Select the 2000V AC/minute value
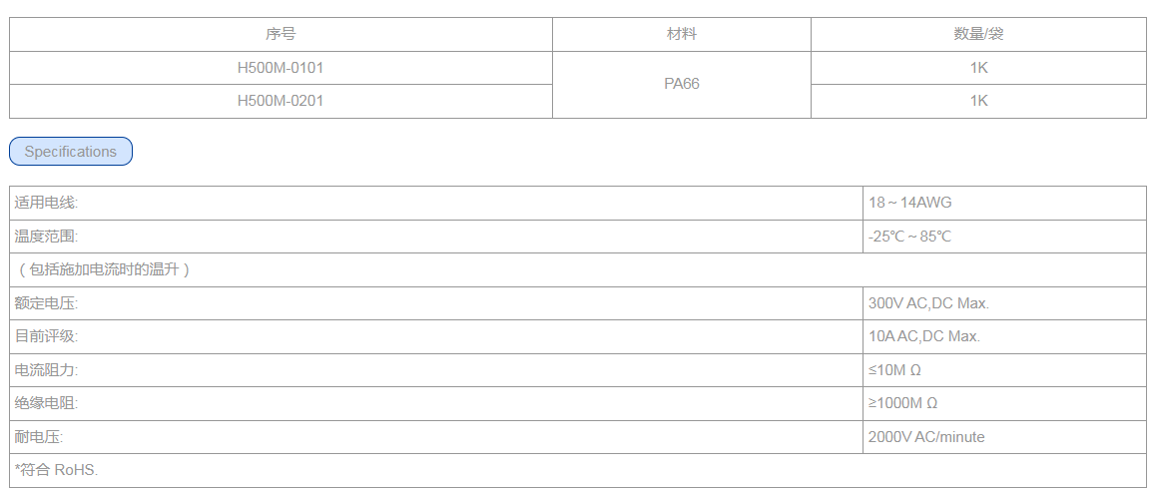The image size is (1153, 491). coord(926,437)
